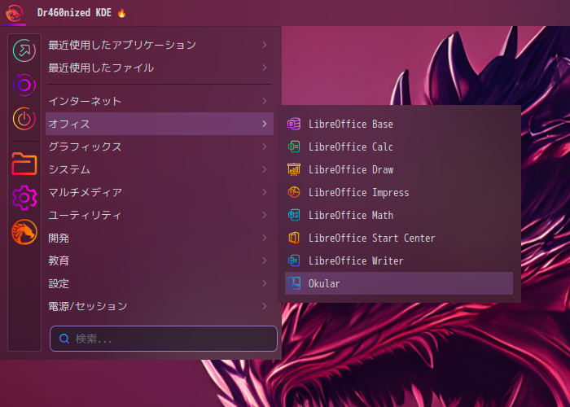Click the dragon launcher icon in top panel
This screenshot has height=407, width=570.
pos(14,13)
